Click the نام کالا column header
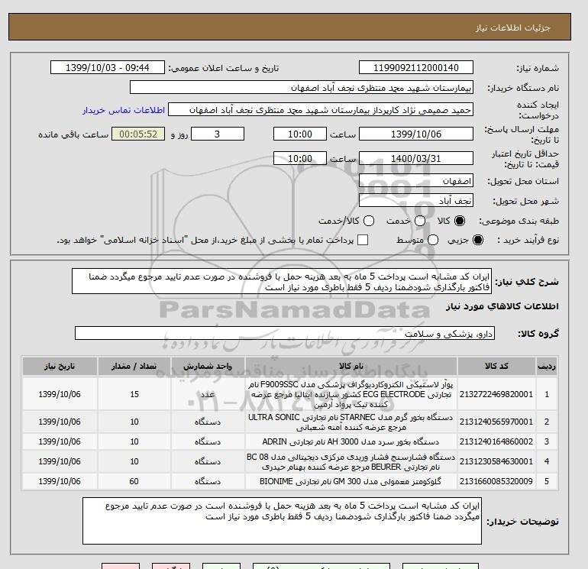The image size is (588, 569). [351, 366]
